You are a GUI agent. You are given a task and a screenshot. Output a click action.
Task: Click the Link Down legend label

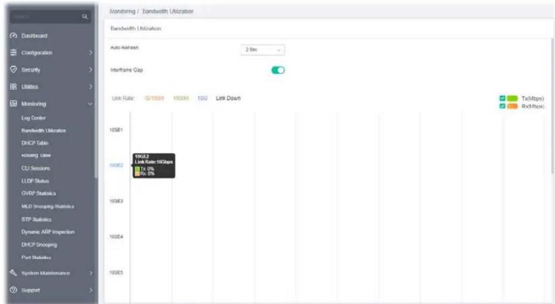point(228,98)
